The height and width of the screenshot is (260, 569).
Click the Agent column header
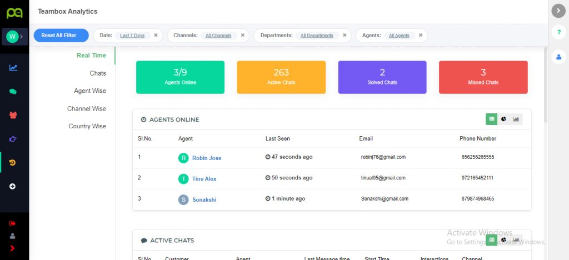click(x=186, y=138)
